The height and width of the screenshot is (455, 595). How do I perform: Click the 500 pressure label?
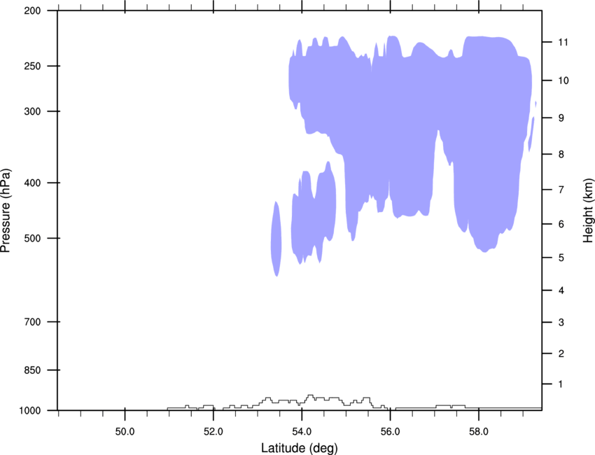[32, 238]
